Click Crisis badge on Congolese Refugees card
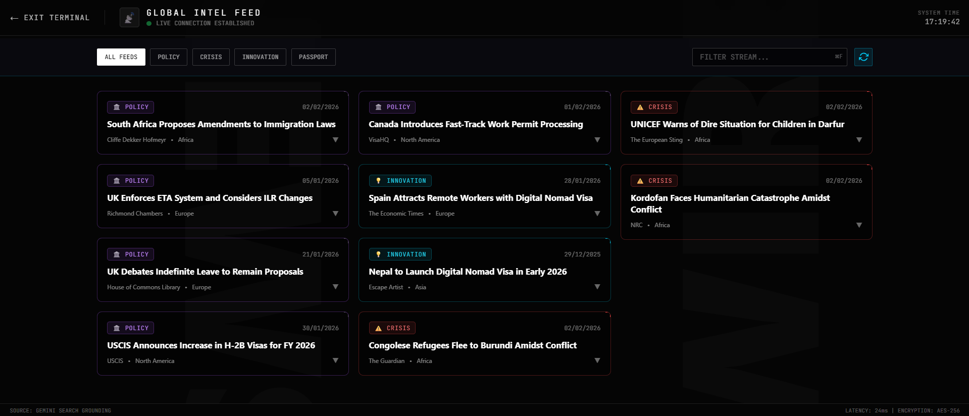Viewport: 969px width, 416px height. coord(392,328)
